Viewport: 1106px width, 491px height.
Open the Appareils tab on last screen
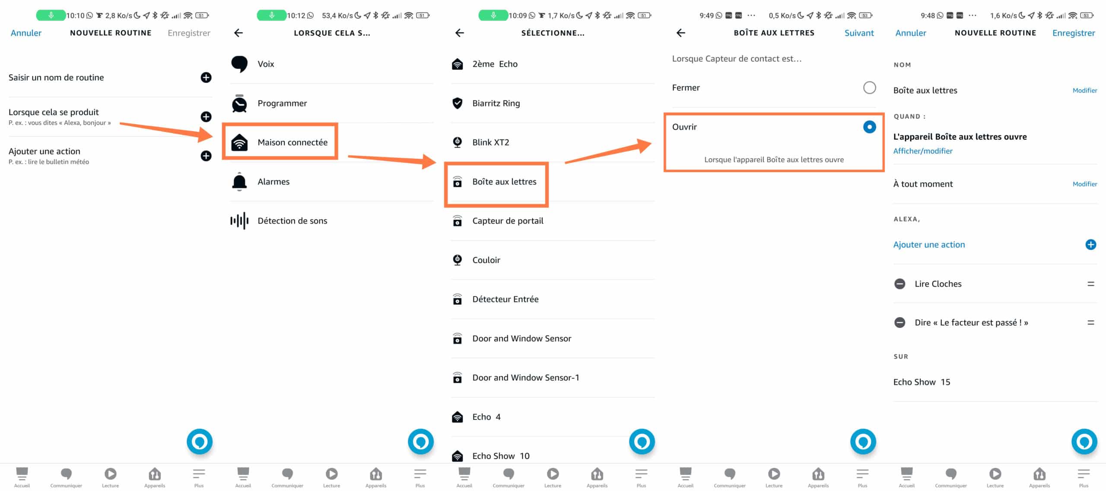click(x=1039, y=477)
